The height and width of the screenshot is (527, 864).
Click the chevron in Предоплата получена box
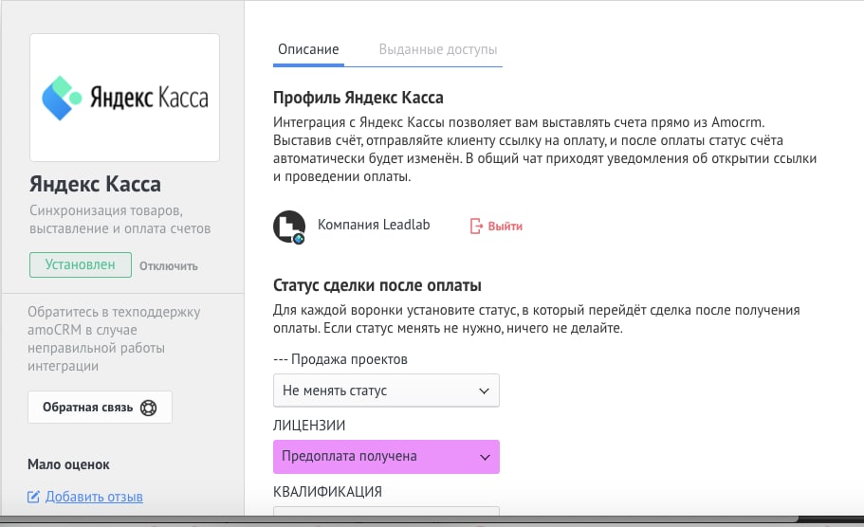pyautogui.click(x=485, y=457)
